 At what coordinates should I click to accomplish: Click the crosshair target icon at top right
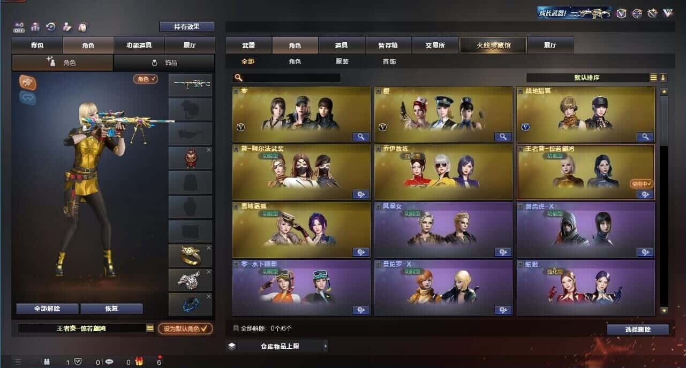coord(637,13)
